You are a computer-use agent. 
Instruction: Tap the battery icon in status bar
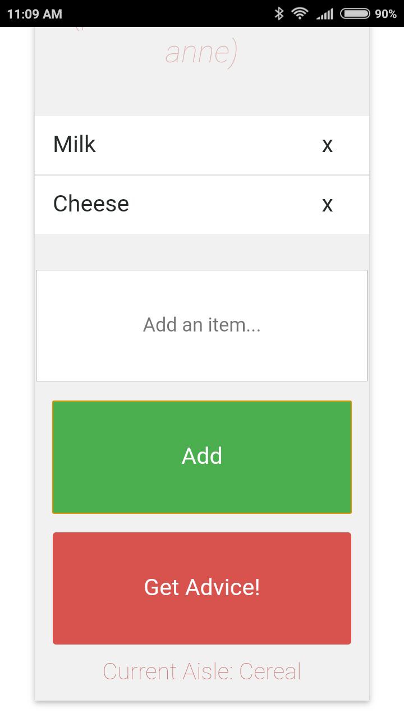pyautogui.click(x=355, y=13)
